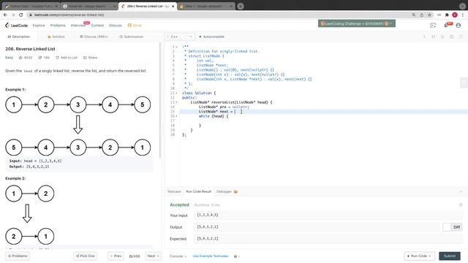Open the Problems list button at the bottom
Screen dimensions: 468x263
coord(18,256)
